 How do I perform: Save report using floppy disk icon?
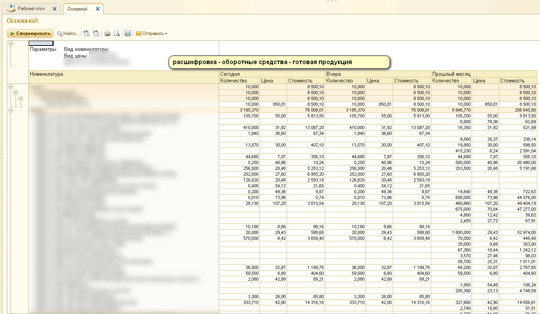point(127,34)
